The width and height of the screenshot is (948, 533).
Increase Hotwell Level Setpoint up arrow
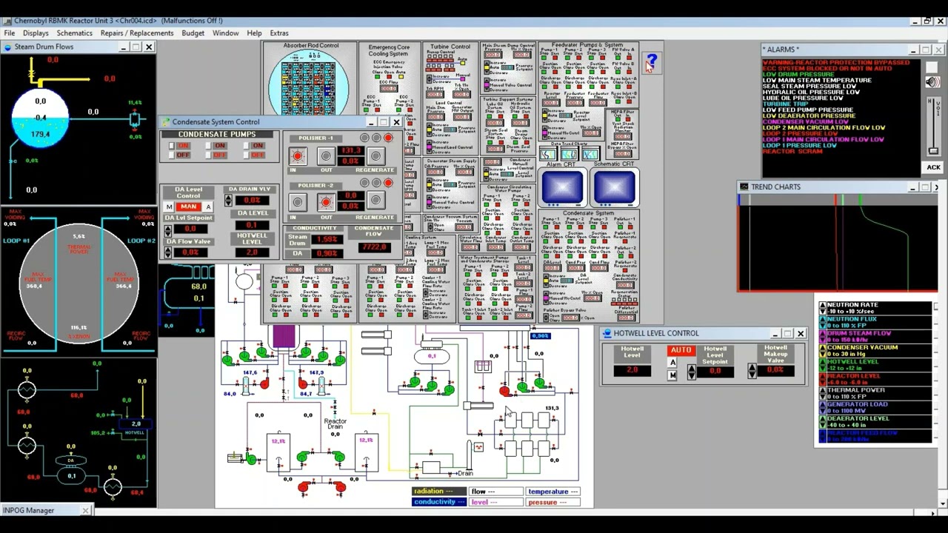[x=692, y=367]
